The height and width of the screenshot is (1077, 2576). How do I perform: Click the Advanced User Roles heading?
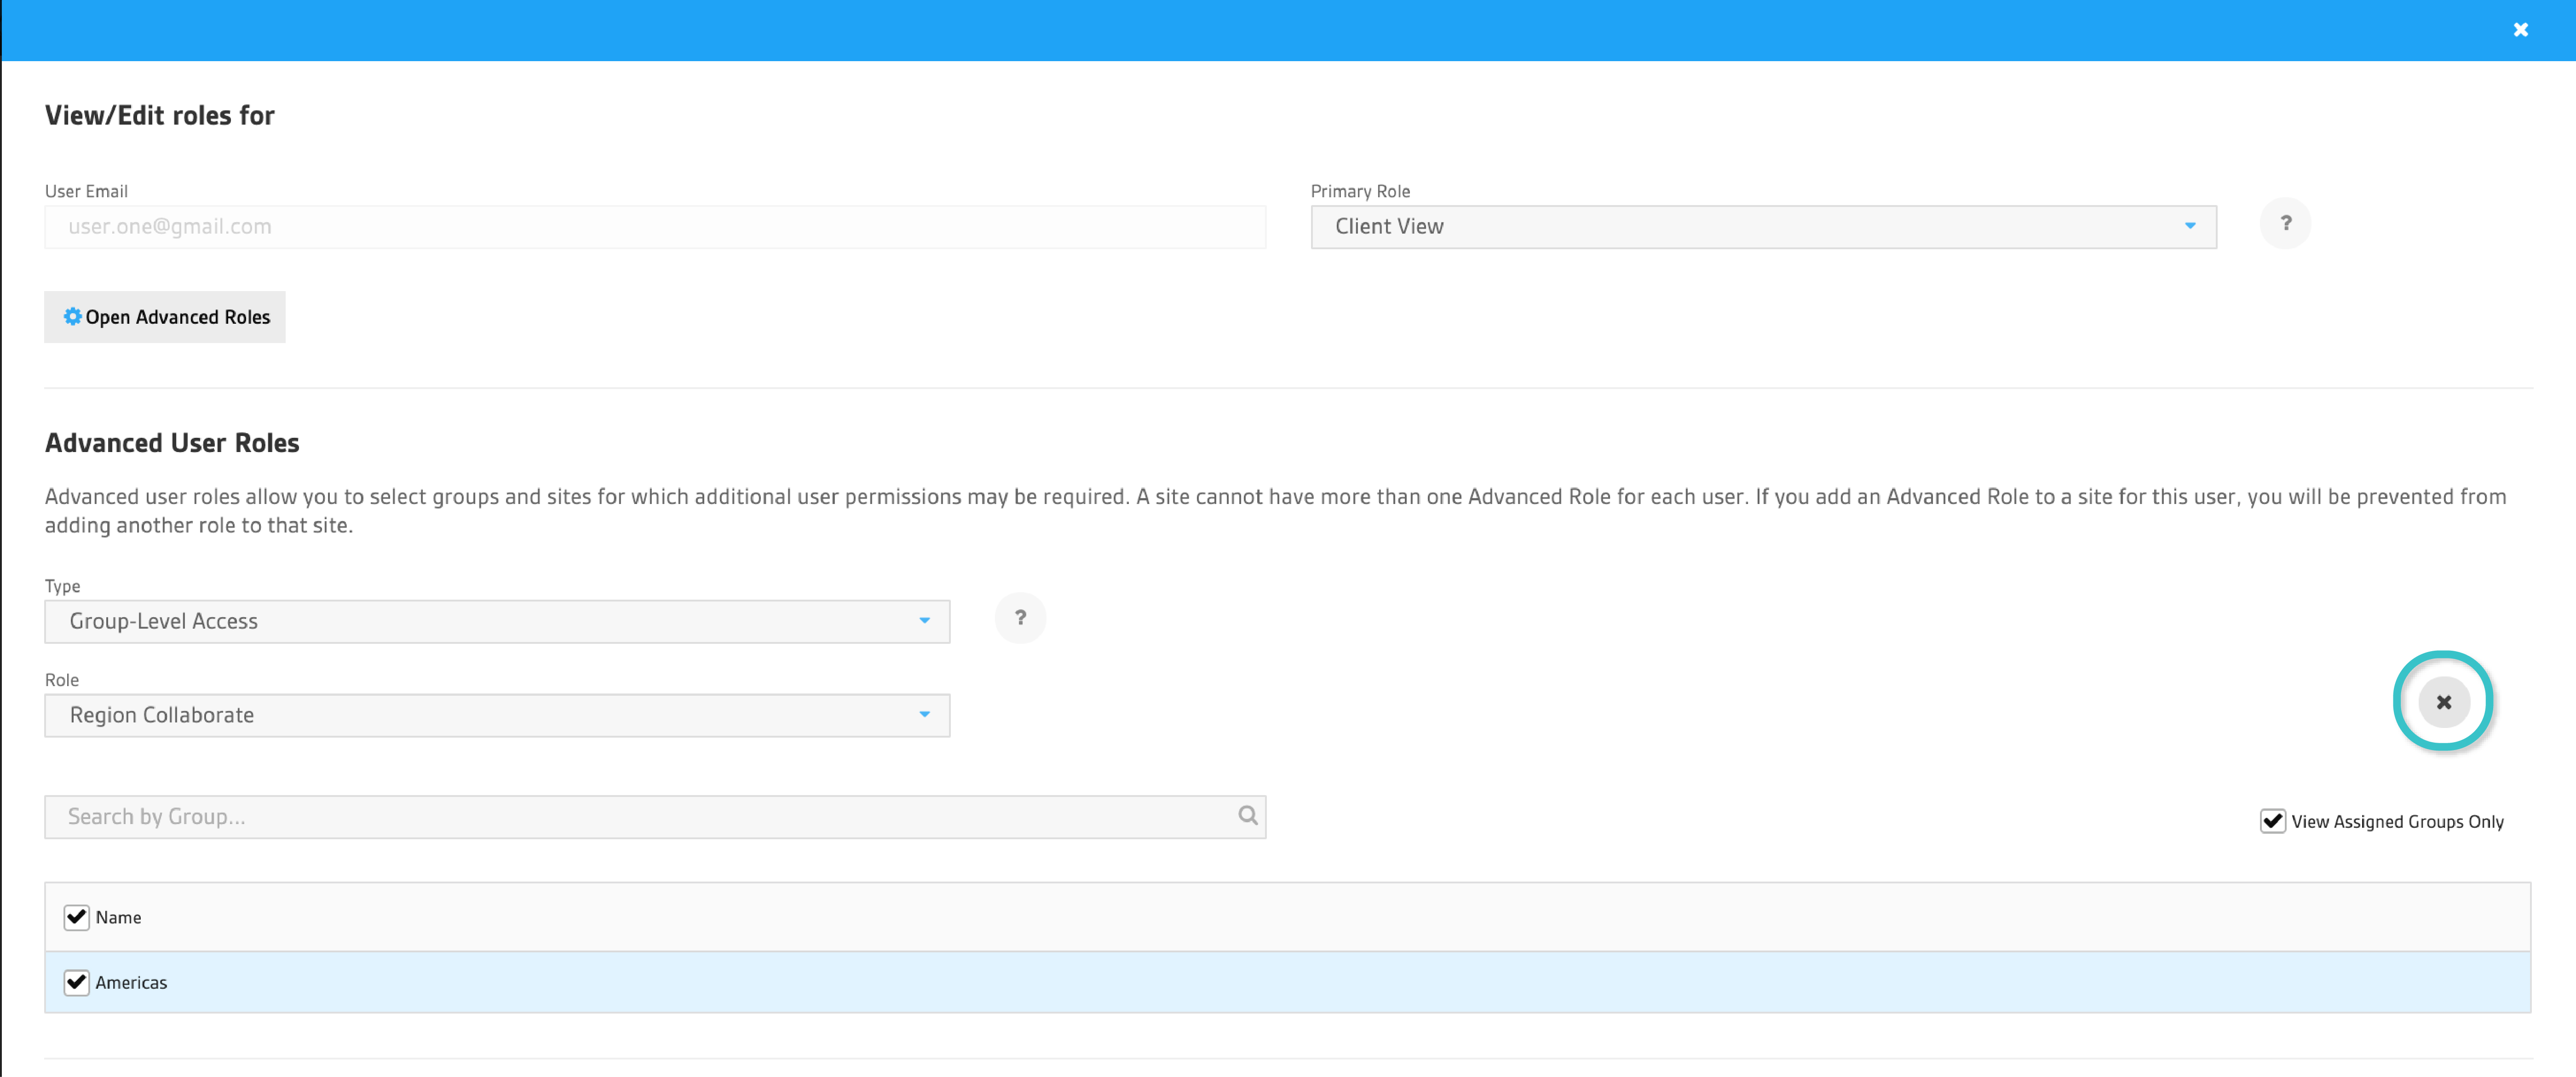[x=172, y=443]
